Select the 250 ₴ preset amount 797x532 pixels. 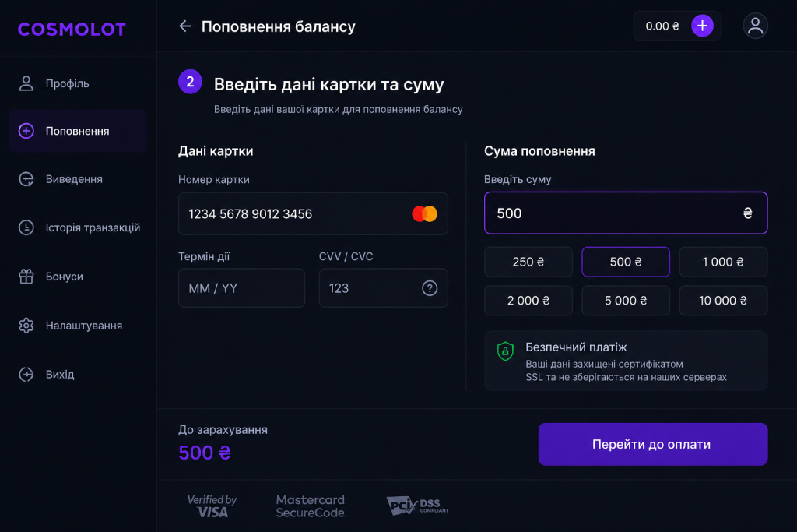528,262
